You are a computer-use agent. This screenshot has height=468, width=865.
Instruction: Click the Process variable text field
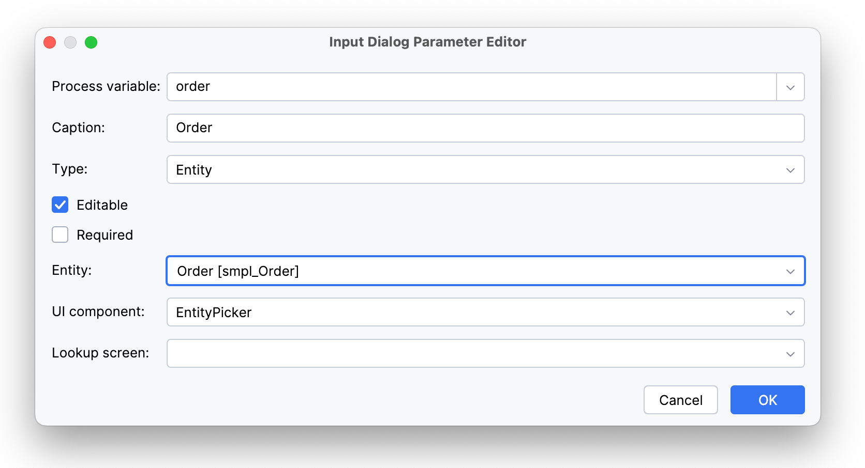[471, 87]
